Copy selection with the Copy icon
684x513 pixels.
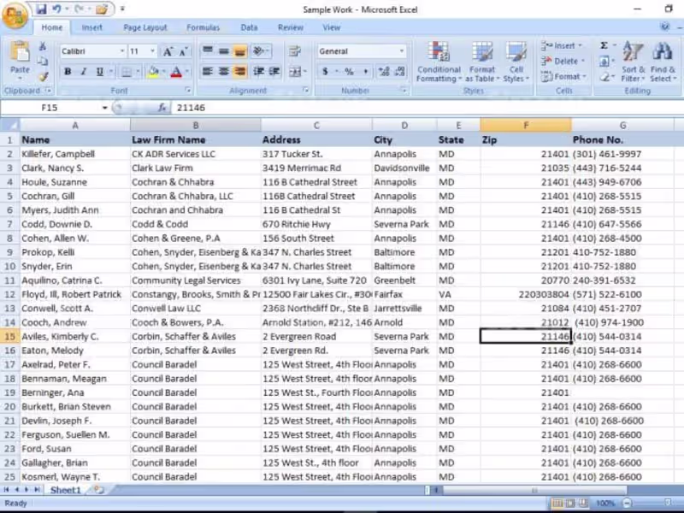click(42, 61)
